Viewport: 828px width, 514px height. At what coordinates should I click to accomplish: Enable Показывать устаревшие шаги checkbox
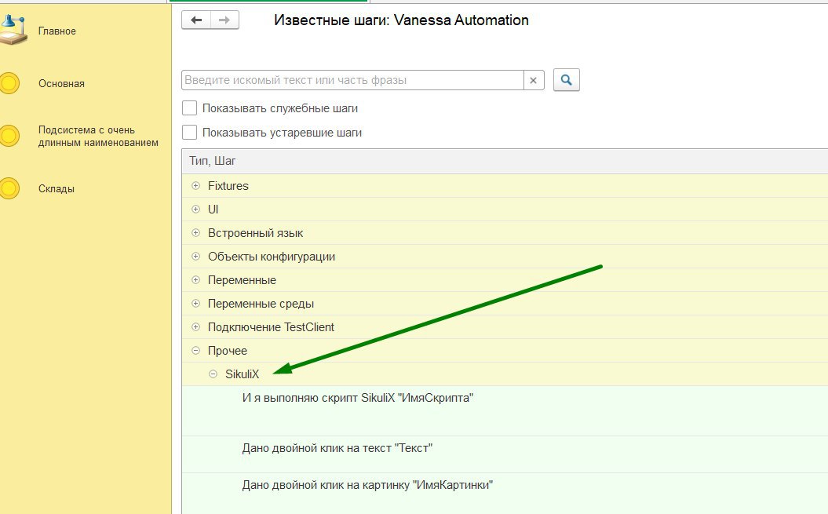(189, 132)
